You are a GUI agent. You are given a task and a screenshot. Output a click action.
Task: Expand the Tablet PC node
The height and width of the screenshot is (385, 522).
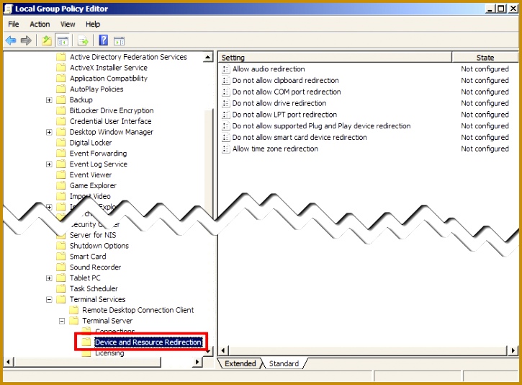49,278
